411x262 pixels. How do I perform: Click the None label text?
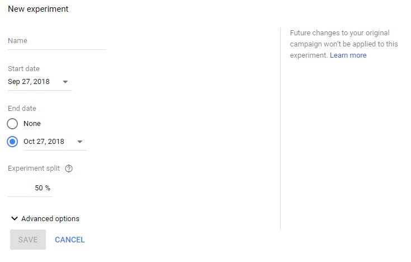point(32,124)
